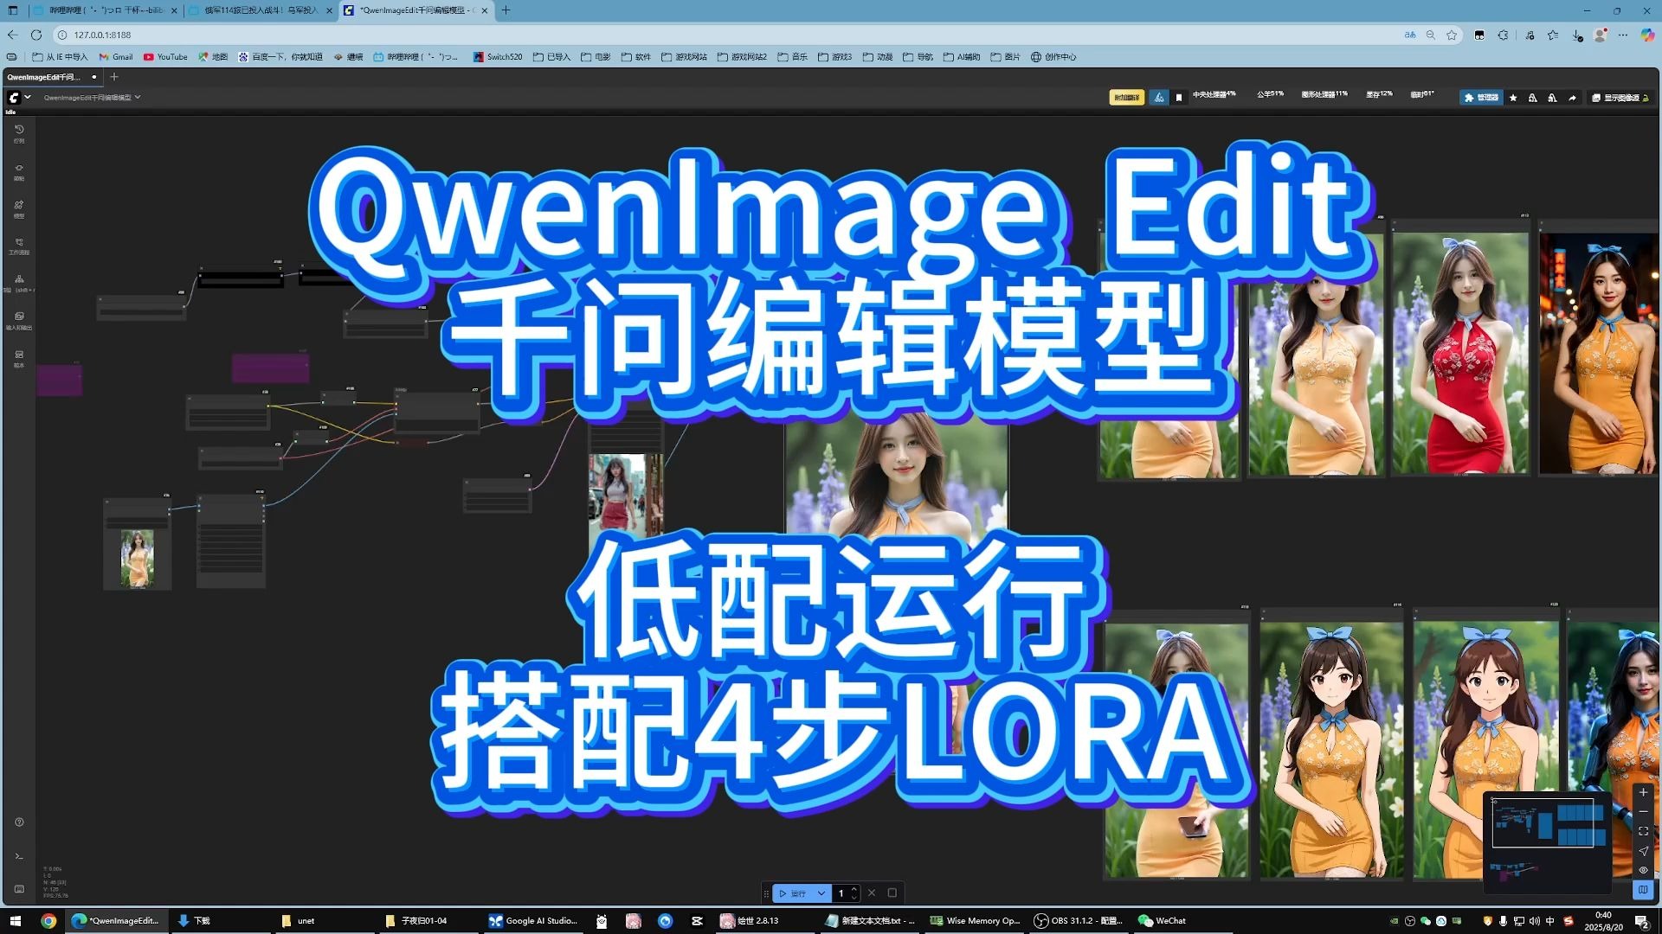This screenshot has height=934, width=1662.
Task: Open the templates sidebar icon
Action: (19, 358)
